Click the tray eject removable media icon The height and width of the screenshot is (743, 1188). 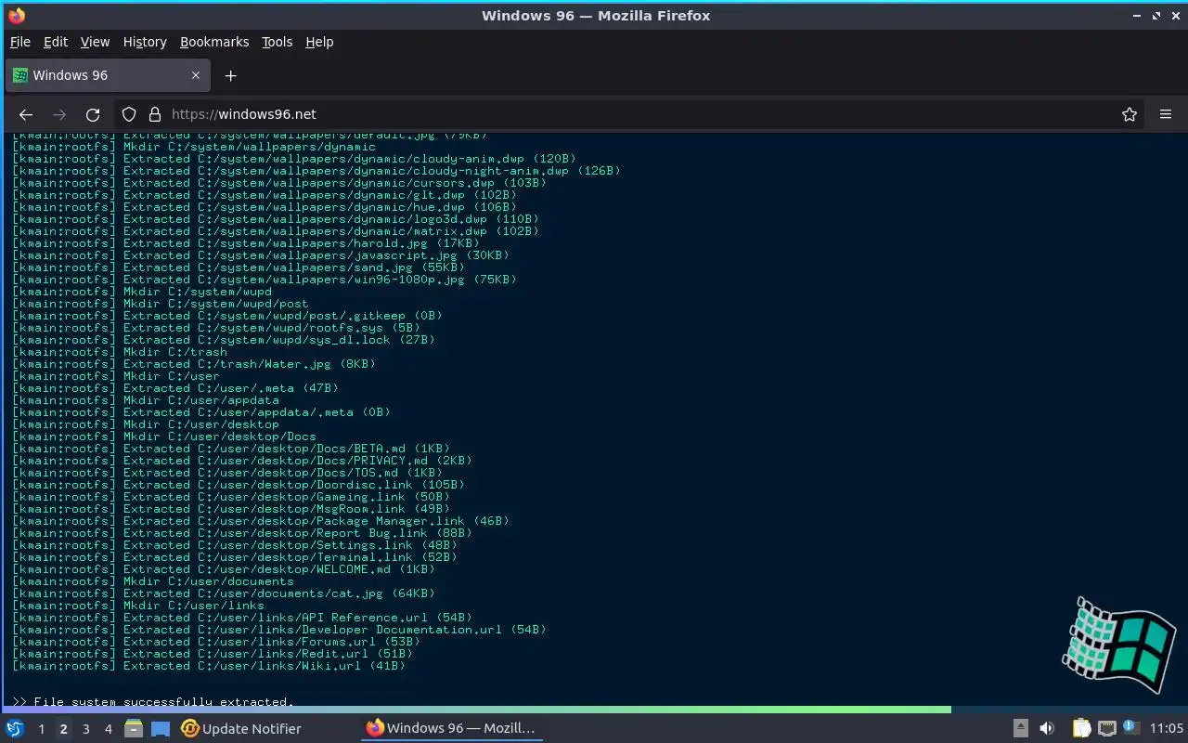click(1021, 728)
